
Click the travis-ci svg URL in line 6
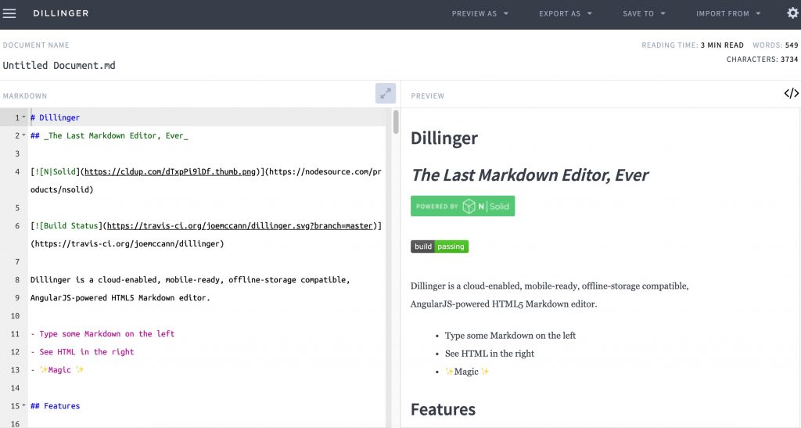point(239,226)
